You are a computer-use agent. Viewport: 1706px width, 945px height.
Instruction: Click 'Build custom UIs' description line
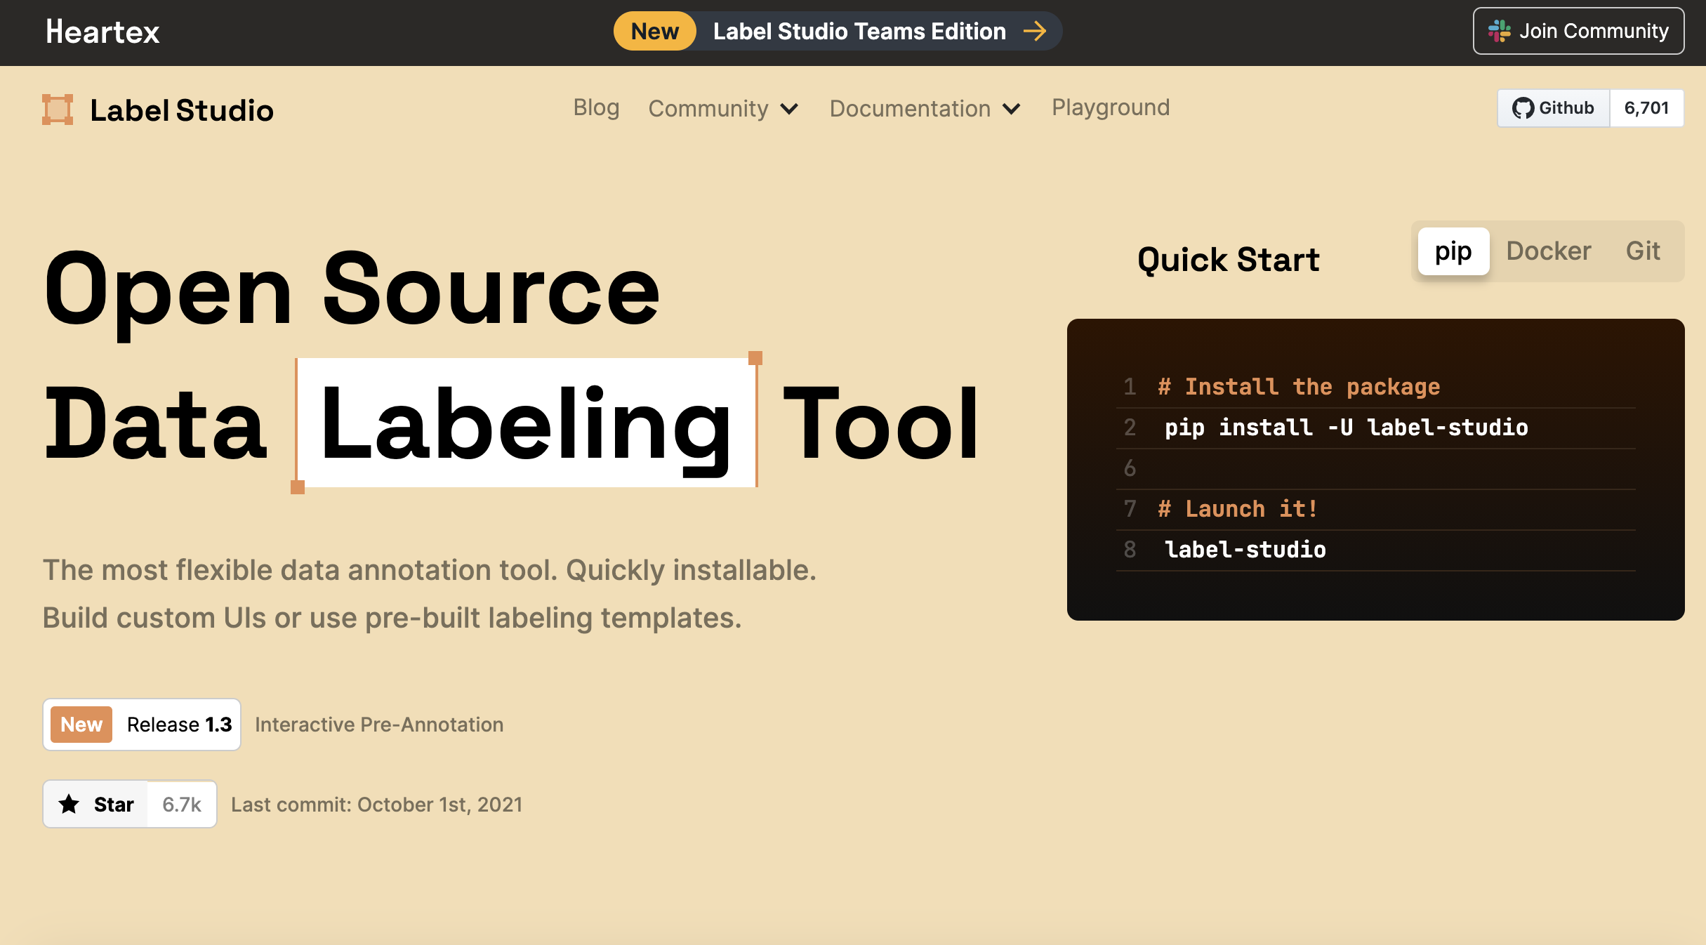pos(392,618)
